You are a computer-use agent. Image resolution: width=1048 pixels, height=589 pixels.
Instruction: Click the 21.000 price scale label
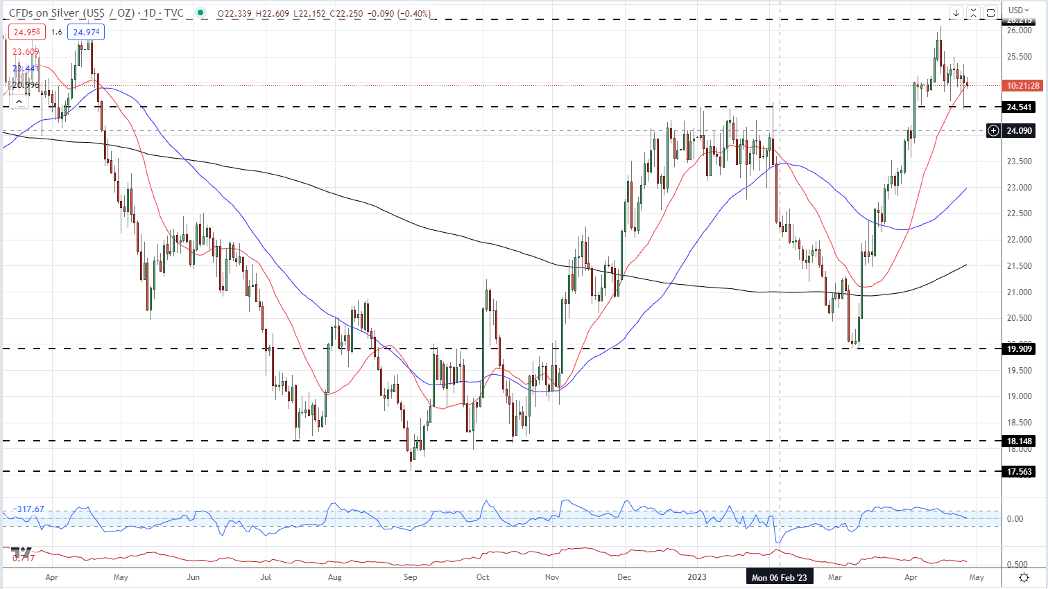click(x=1020, y=292)
